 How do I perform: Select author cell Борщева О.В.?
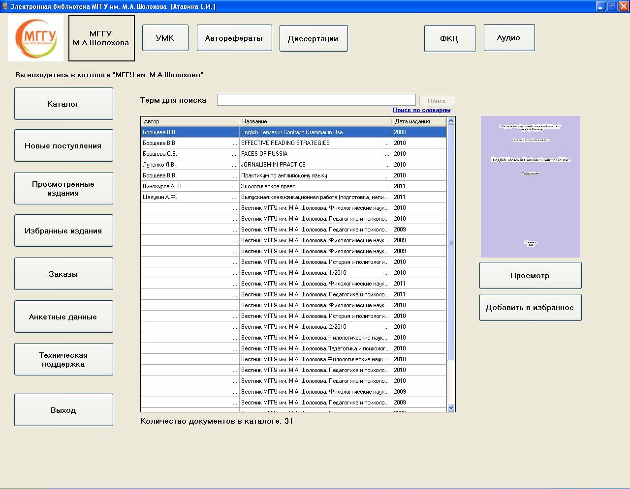point(190,154)
